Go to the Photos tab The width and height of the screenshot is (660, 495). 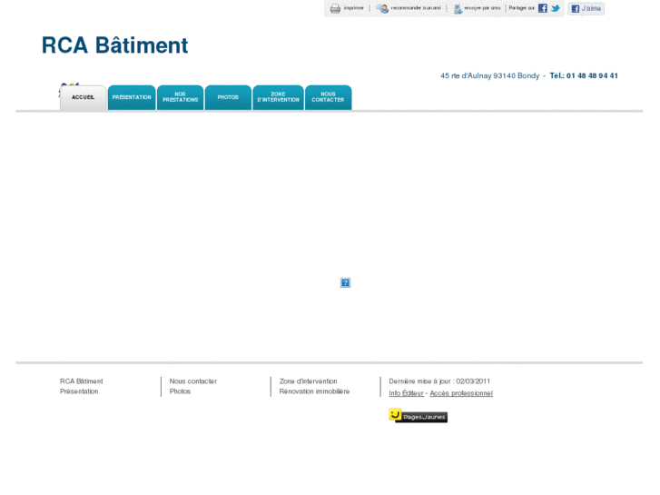[x=228, y=97]
